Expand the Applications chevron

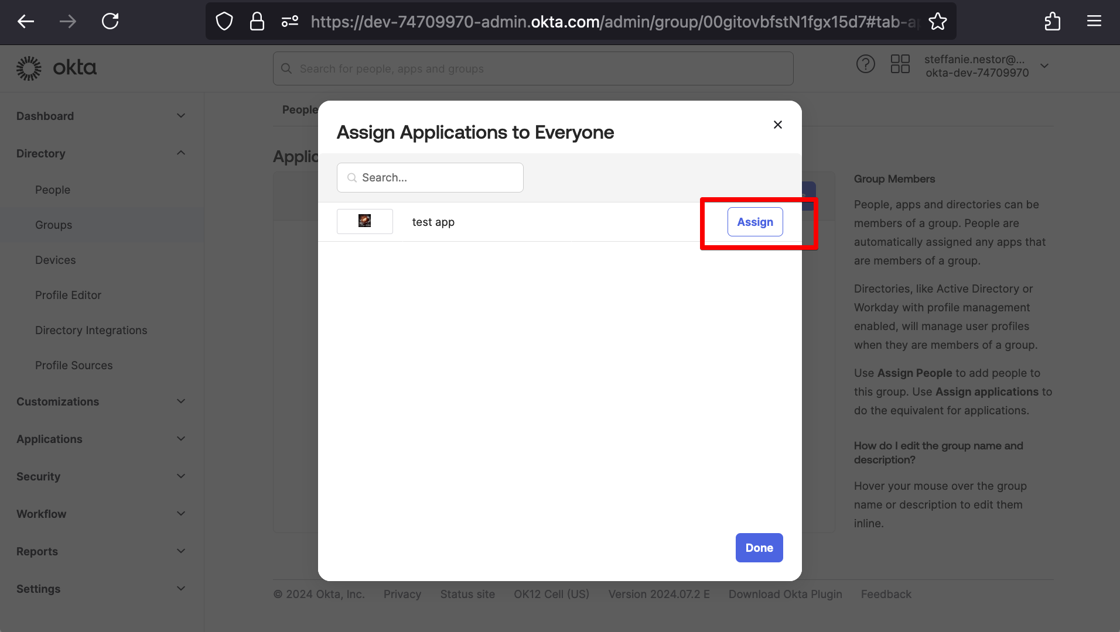point(181,439)
